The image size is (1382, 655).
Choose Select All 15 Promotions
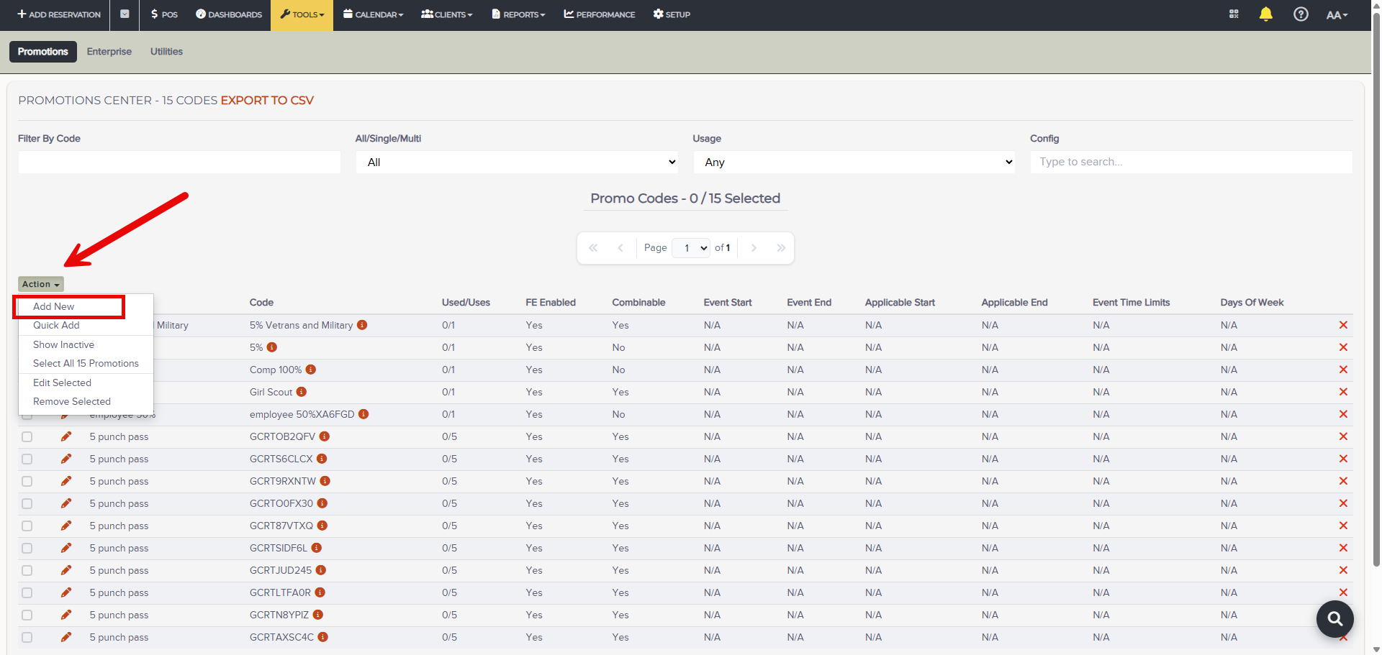pos(86,363)
